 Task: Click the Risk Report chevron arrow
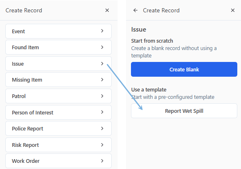click(102, 145)
